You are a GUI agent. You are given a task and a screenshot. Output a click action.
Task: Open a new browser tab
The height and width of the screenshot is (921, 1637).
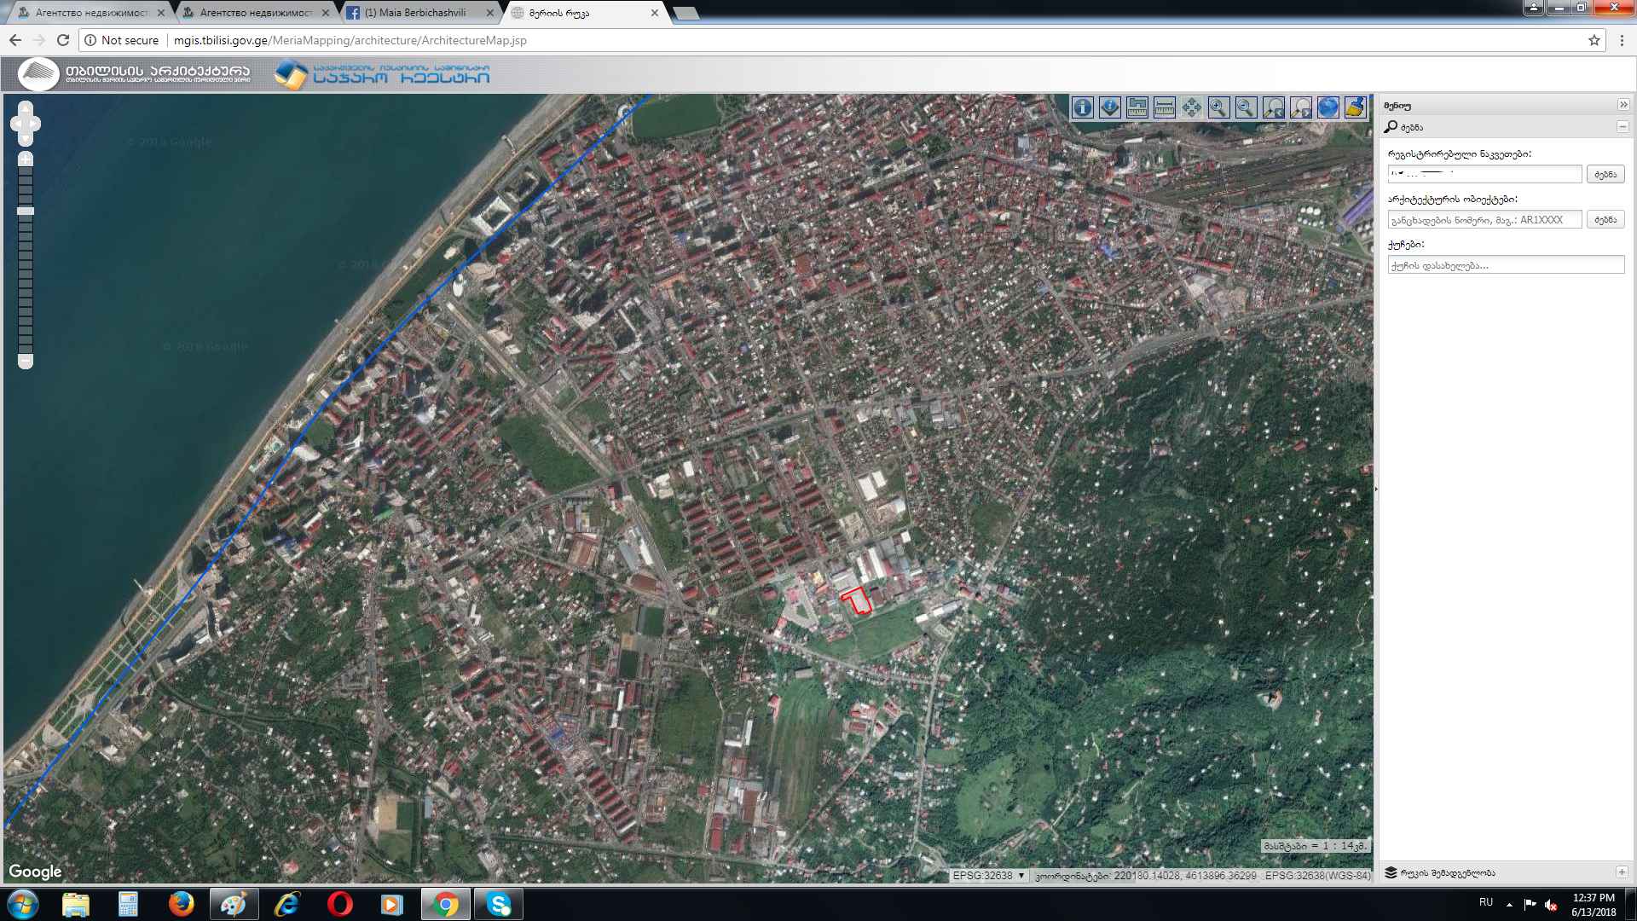click(x=685, y=13)
